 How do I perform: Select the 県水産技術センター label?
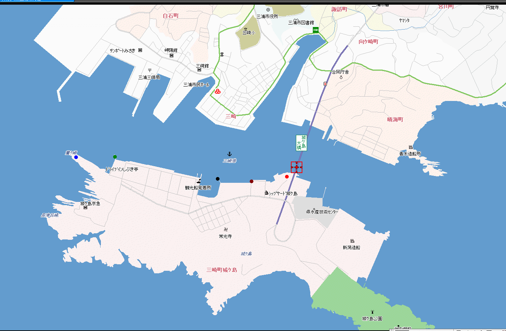tap(322, 212)
